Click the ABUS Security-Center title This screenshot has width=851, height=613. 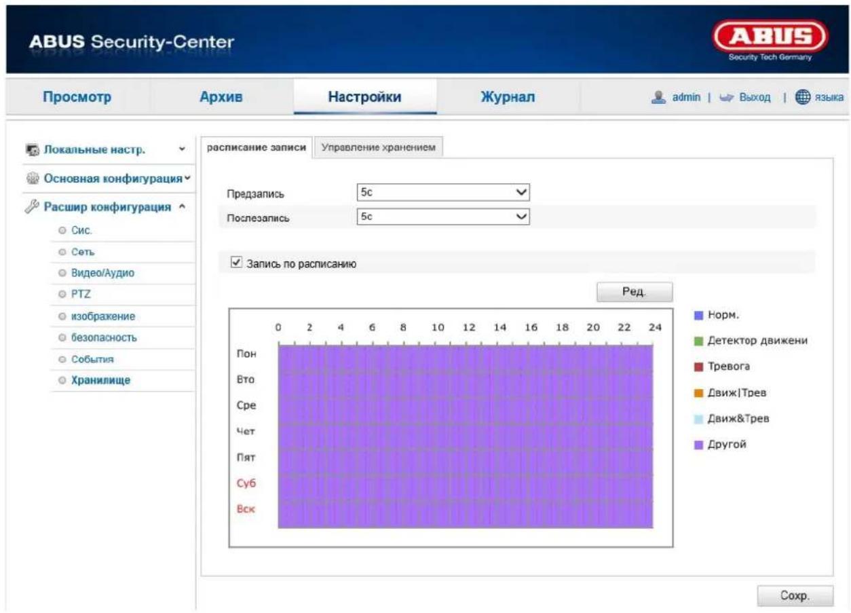[132, 42]
